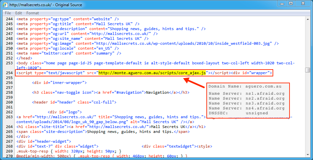Click the scrollbar up arrow
313x160 pixels.
click(308, 19)
